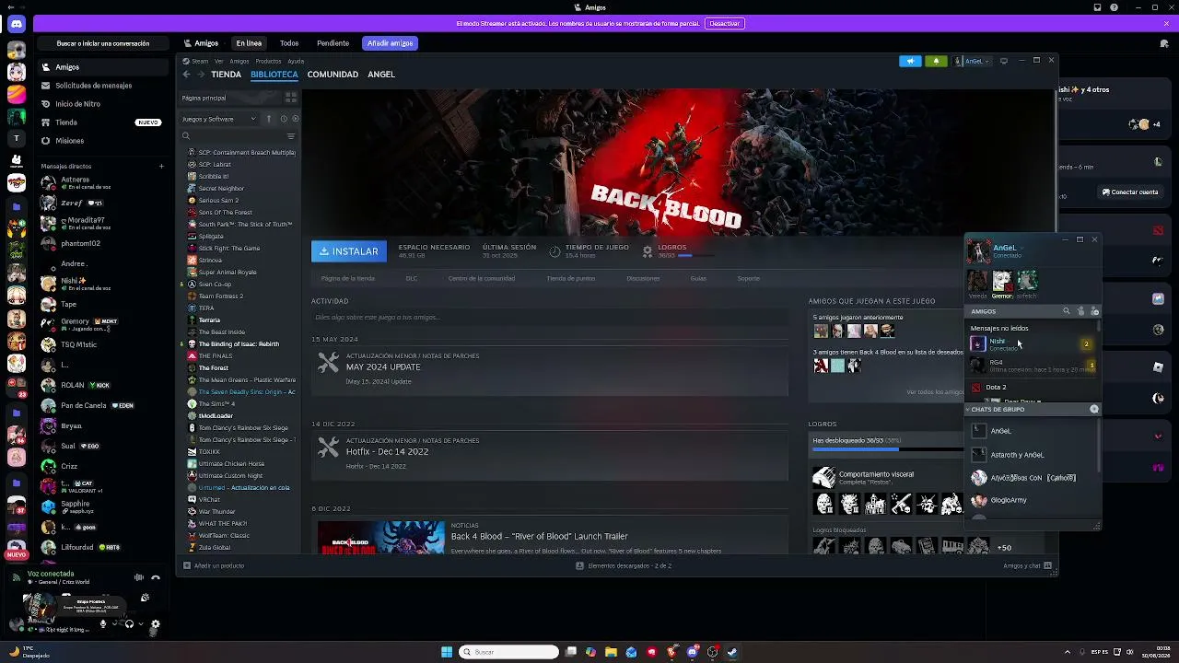This screenshot has width=1179, height=663.
Task: Select the En línea tab in Discord
Action: pyautogui.click(x=249, y=43)
